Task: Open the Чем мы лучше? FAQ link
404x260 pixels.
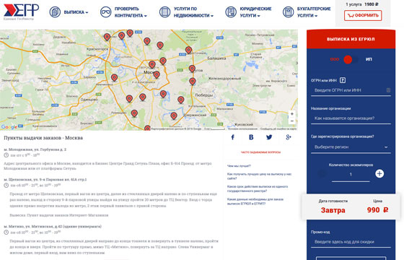Action: [239, 166]
